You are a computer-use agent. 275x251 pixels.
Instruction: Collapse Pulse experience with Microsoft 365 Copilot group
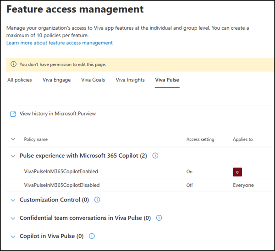tap(13, 156)
